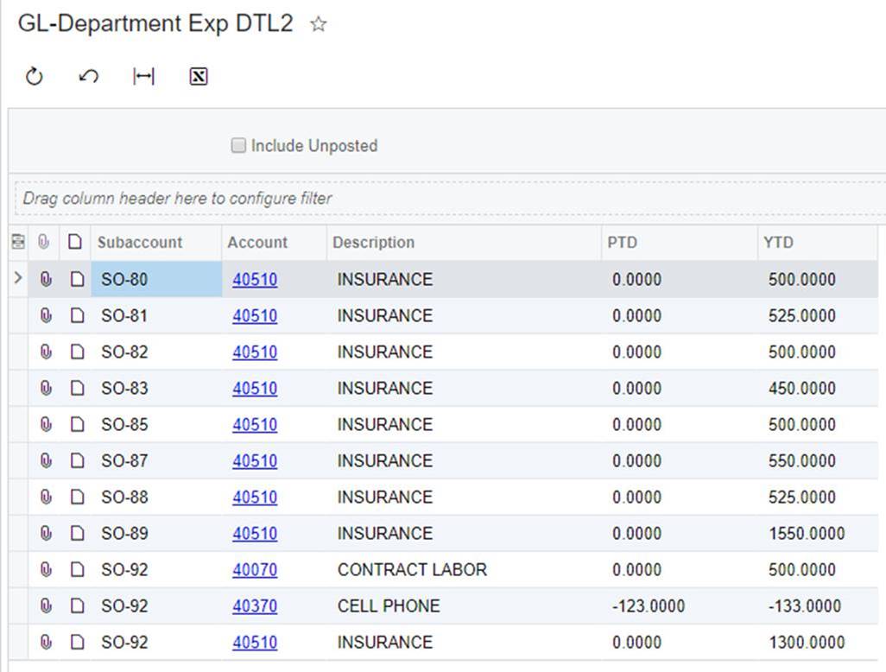This screenshot has height=672, width=886.
Task: Open the note for the CELL PHONE row
Action: [78, 605]
